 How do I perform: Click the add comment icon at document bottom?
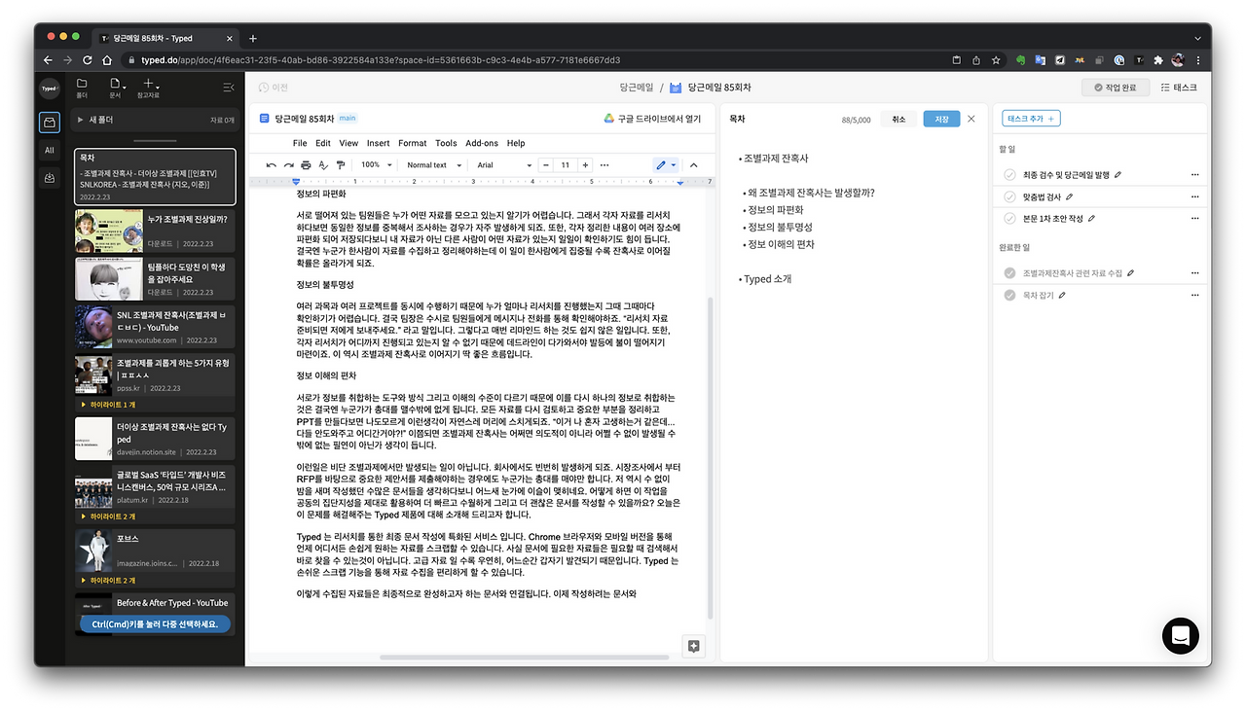point(693,646)
